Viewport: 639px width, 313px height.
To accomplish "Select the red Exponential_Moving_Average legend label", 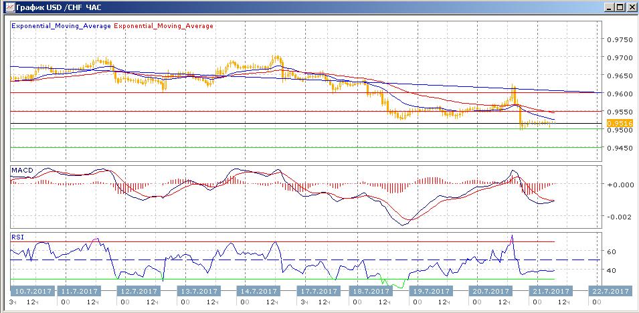I will [x=164, y=26].
